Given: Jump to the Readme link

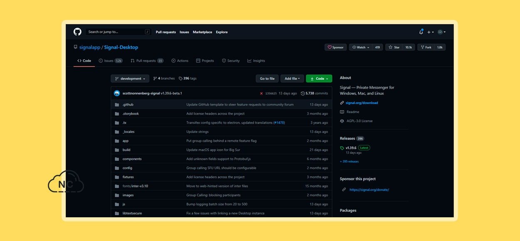Looking at the screenshot, I should pos(353,112).
